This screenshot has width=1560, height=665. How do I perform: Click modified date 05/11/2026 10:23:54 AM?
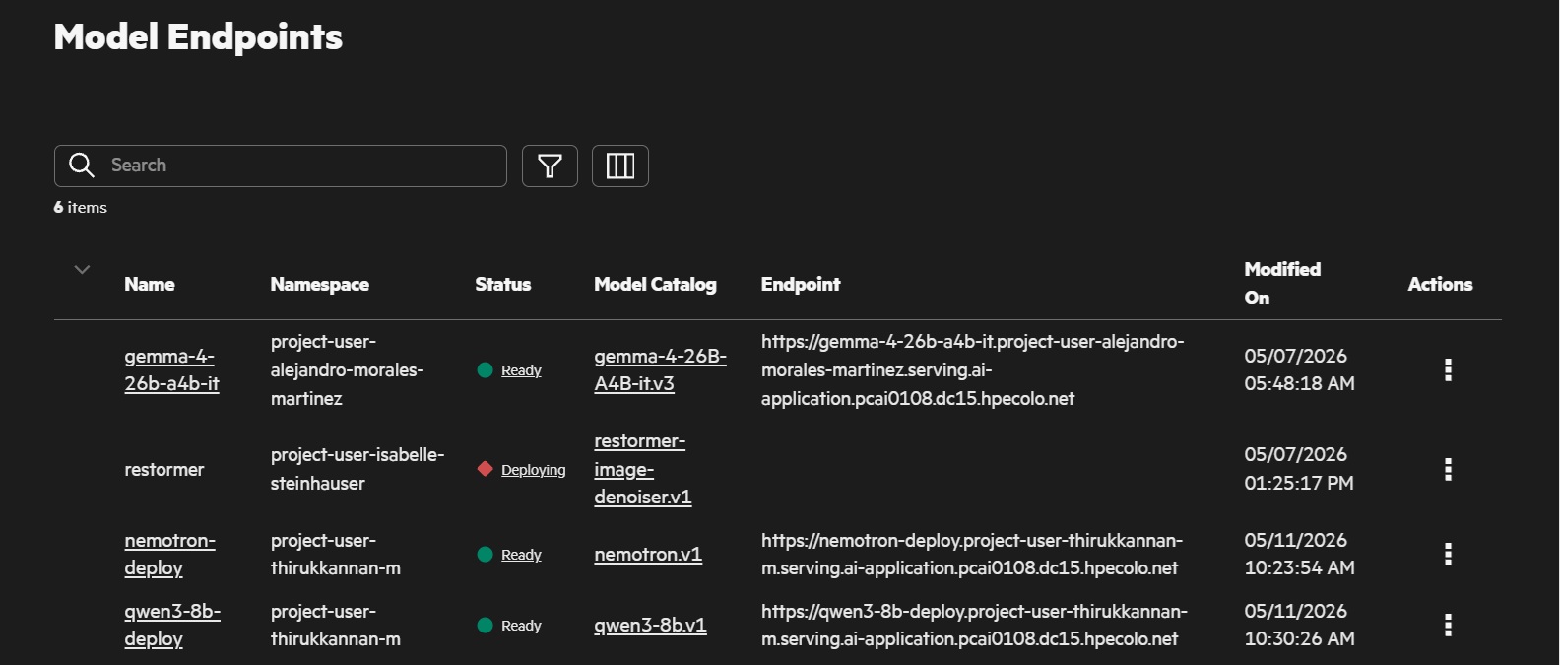[1299, 555]
